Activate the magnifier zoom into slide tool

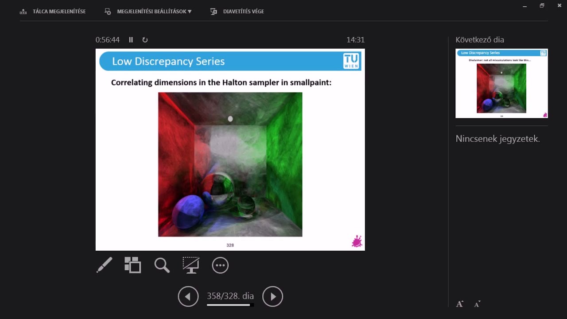pyautogui.click(x=162, y=265)
